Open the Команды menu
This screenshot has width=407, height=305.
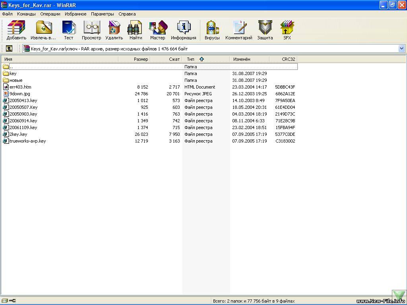(x=26, y=14)
